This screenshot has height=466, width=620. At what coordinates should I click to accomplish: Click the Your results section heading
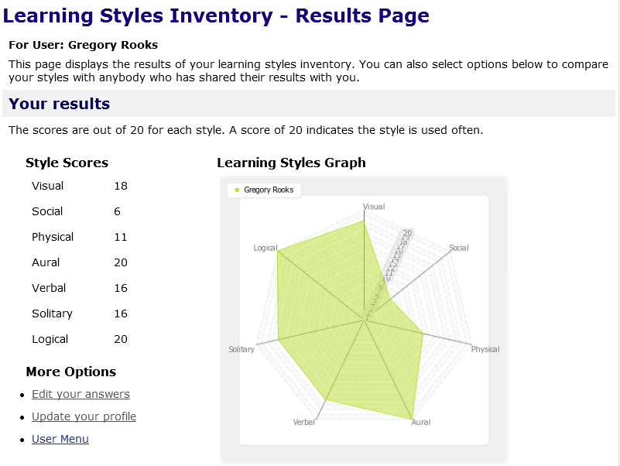(60, 104)
